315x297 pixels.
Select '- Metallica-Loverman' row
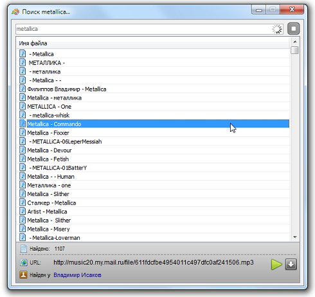click(x=153, y=238)
